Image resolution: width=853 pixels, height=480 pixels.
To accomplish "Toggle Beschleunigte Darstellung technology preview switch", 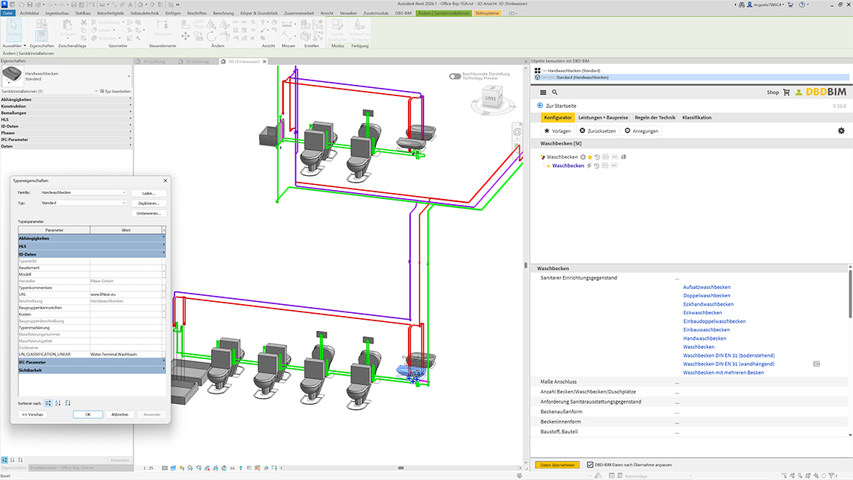I will click(455, 76).
